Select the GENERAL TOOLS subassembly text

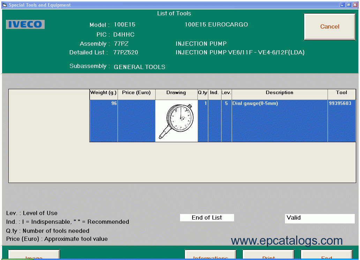pyautogui.click(x=140, y=67)
